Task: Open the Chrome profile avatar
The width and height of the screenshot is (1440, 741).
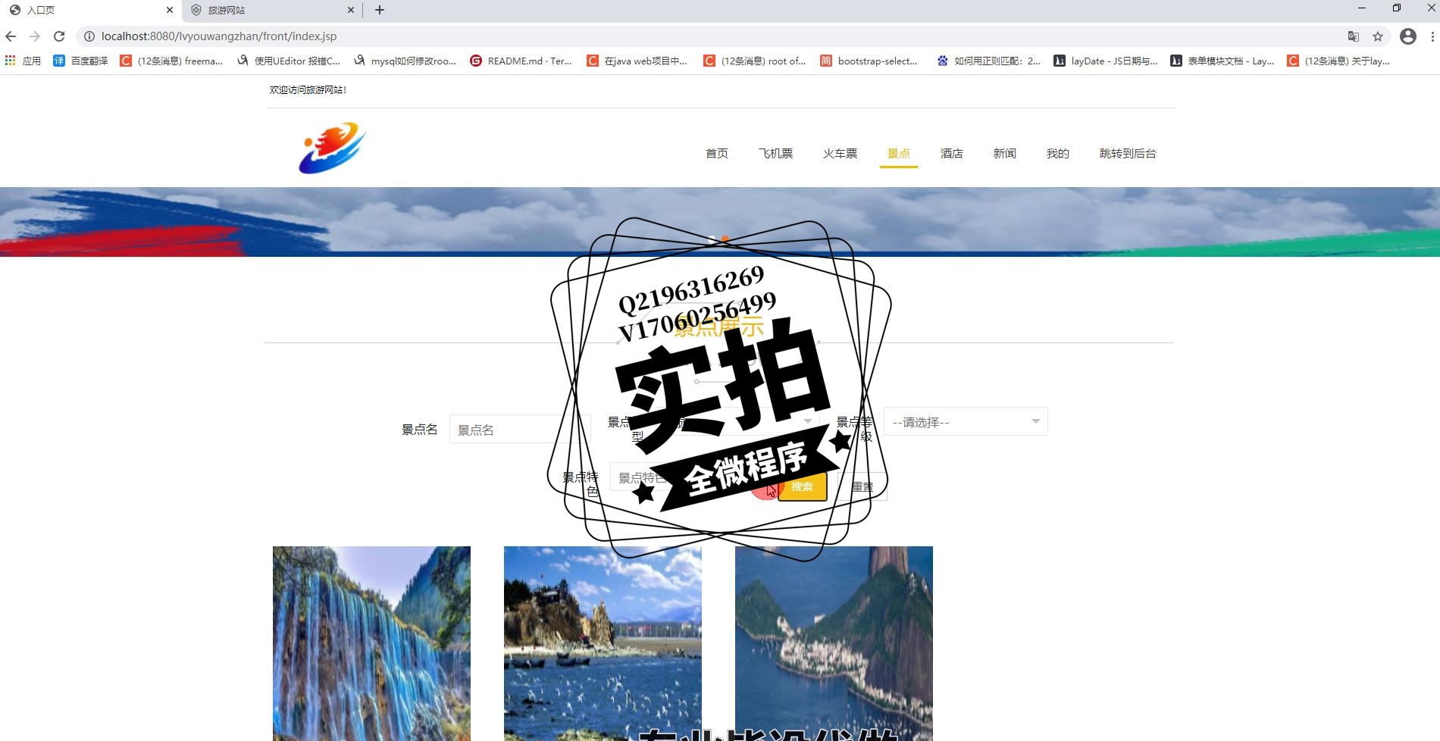Action: 1408,36
